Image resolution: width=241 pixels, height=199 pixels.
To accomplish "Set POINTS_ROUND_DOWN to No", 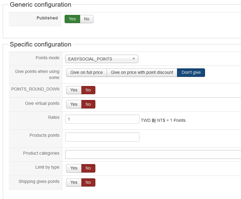I will point(88,90).
